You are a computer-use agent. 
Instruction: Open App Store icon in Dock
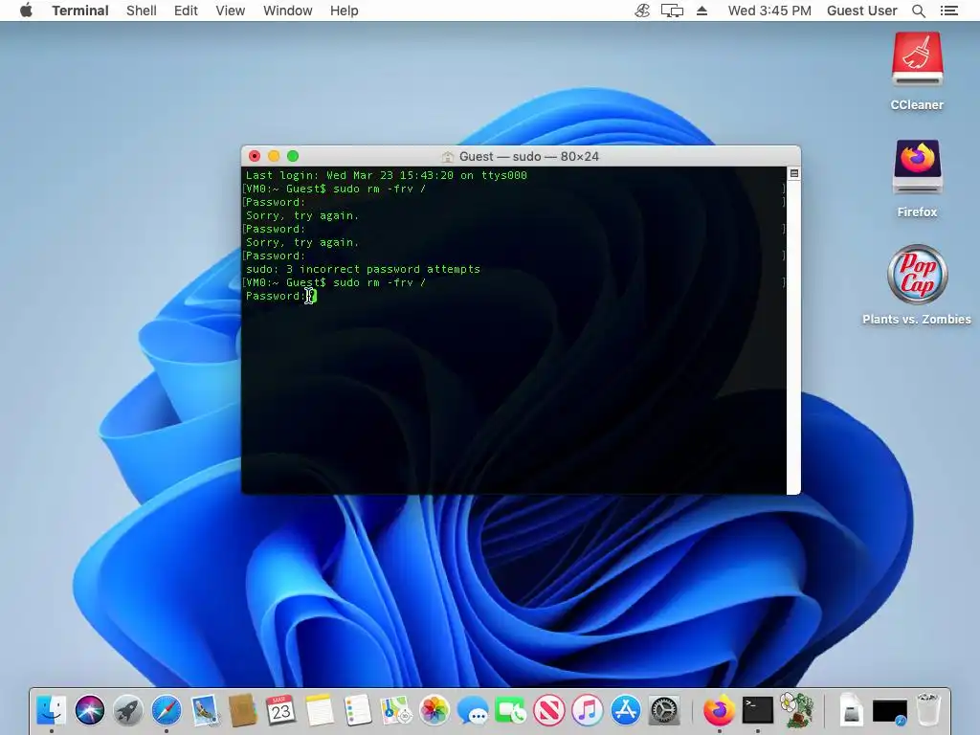pos(626,711)
